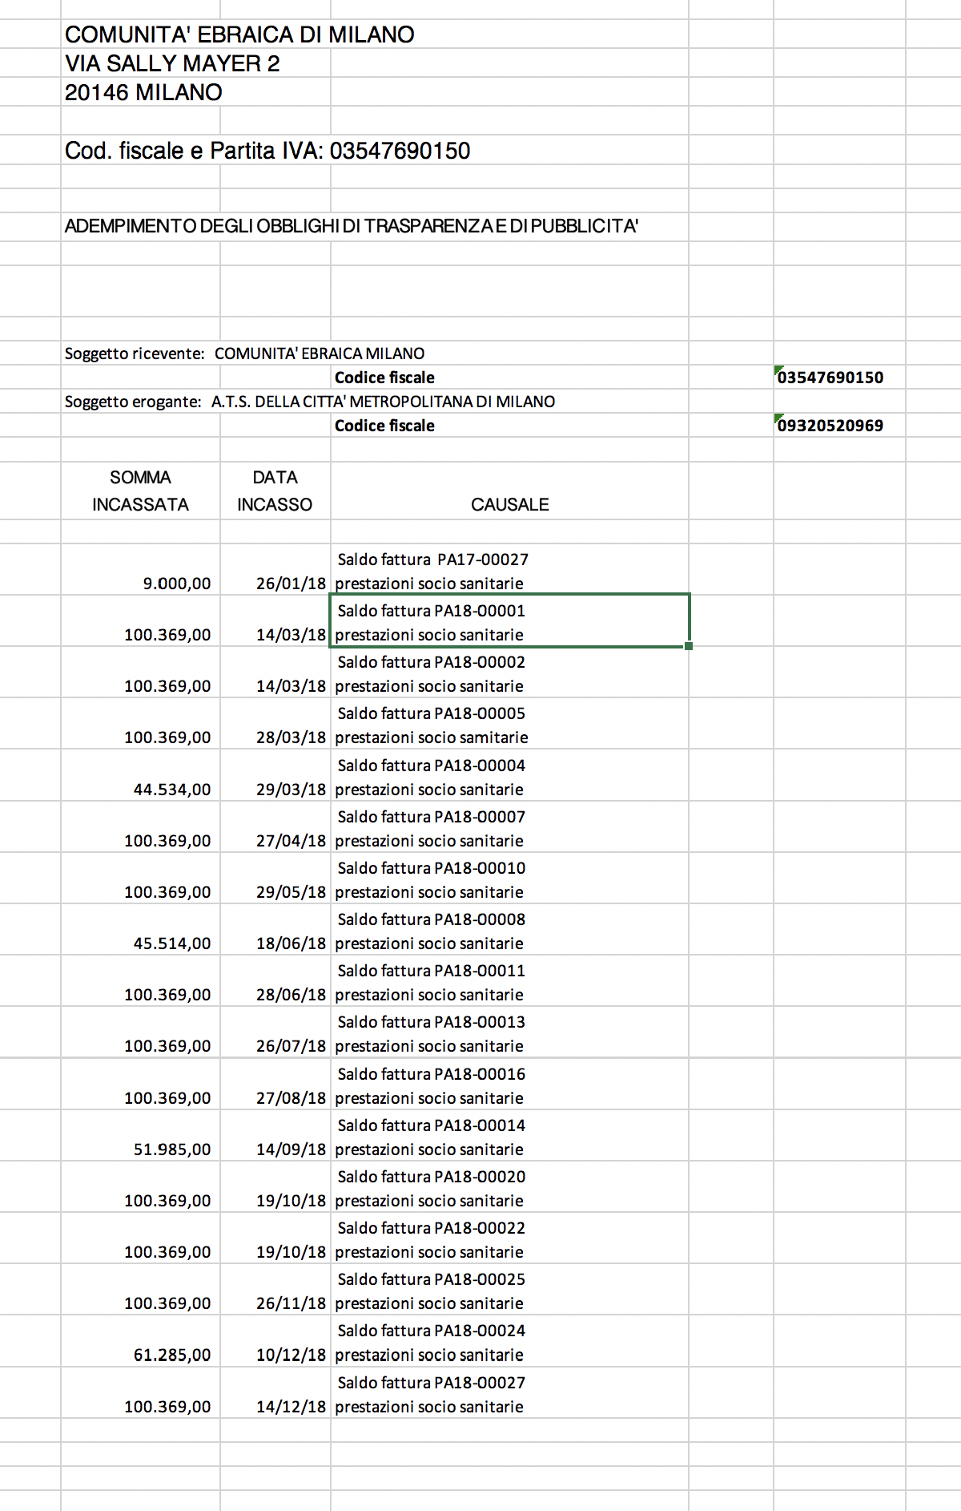Click the cell with Saldo fattura PA18-00027
The image size is (961, 1511).
tap(509, 1394)
